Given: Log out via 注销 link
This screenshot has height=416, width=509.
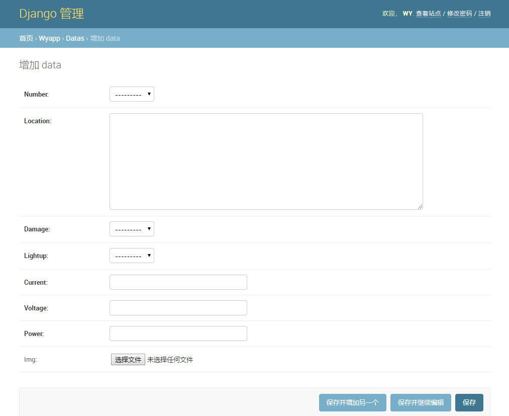Looking at the screenshot, I should (x=484, y=14).
